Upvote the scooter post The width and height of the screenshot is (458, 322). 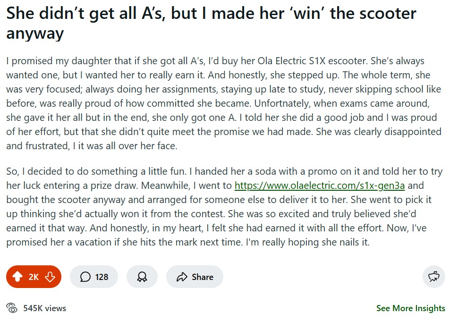click(17, 276)
